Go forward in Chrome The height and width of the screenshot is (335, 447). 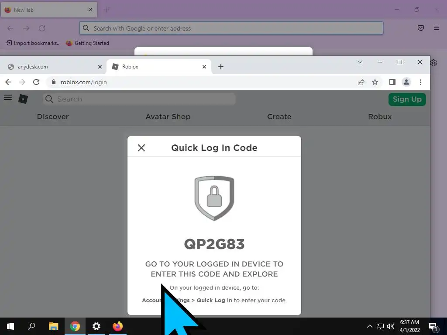click(x=22, y=82)
